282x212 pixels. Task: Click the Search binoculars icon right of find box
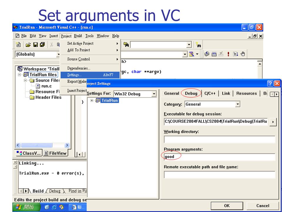(198, 44)
